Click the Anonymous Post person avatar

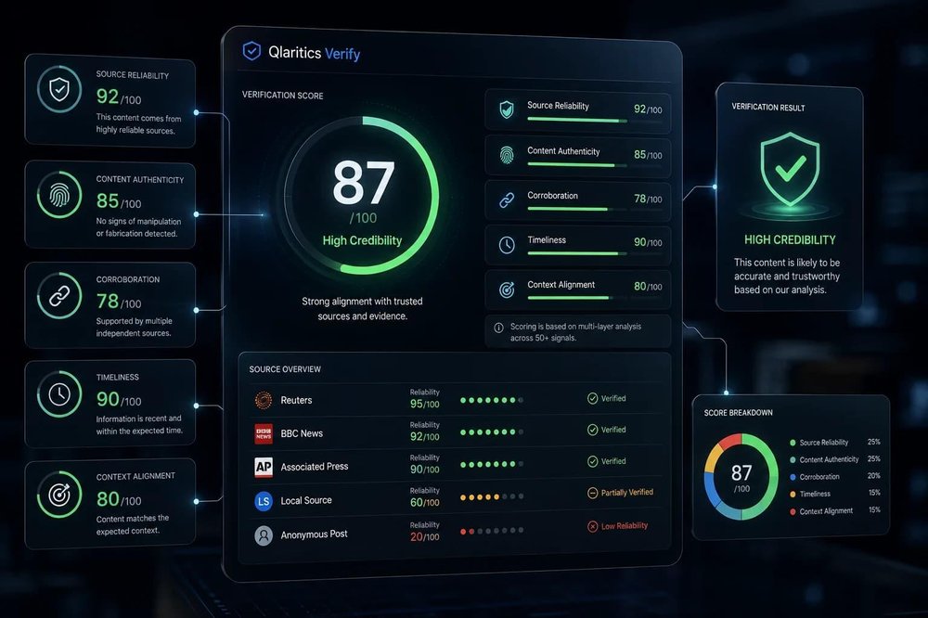click(264, 535)
